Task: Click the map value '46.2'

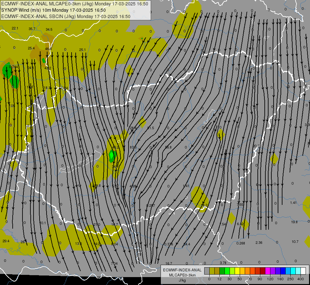Action: pyautogui.click(x=116, y=147)
